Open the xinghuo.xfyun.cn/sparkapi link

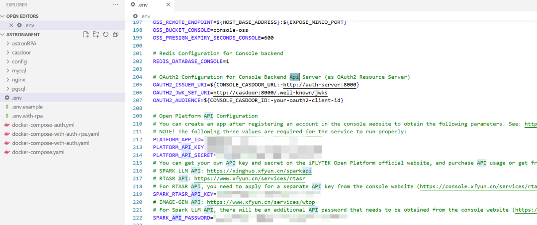pos(259,170)
